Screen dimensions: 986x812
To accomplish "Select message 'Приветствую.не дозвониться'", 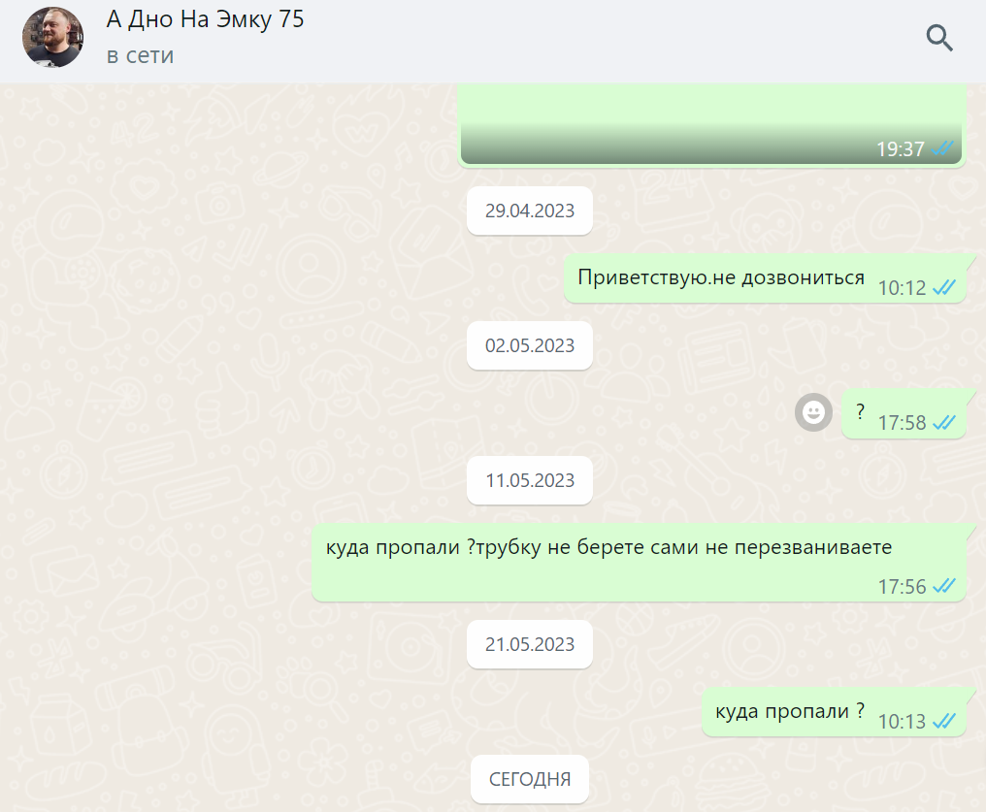I will 765,278.
